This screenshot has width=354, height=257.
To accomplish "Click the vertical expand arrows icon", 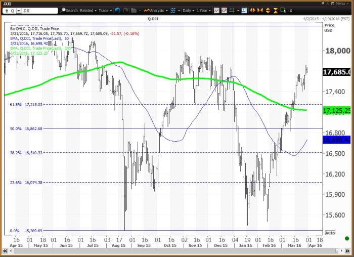I will pyautogui.click(x=268, y=11).
